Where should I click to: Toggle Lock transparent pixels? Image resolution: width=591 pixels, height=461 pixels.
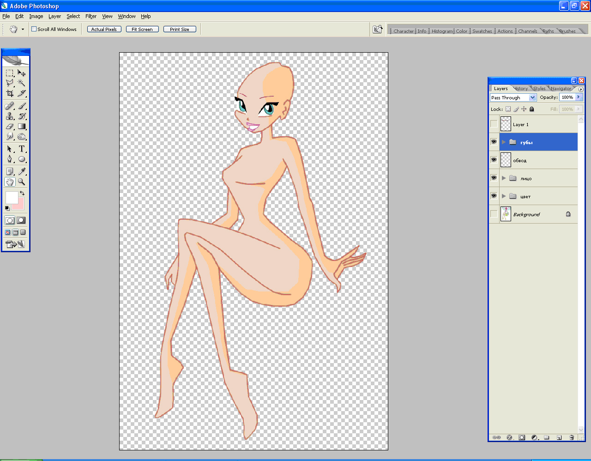[508, 109]
